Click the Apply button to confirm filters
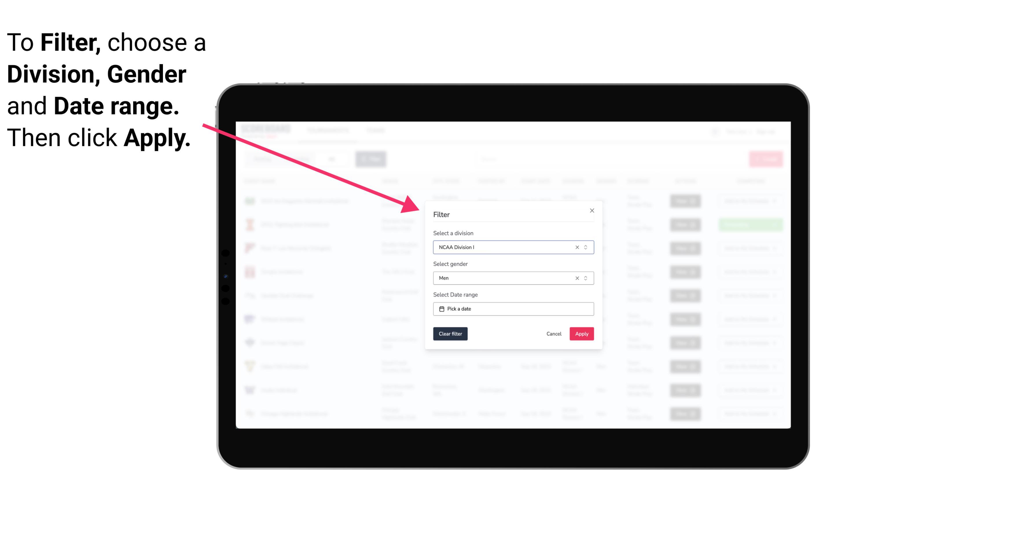 (x=581, y=334)
